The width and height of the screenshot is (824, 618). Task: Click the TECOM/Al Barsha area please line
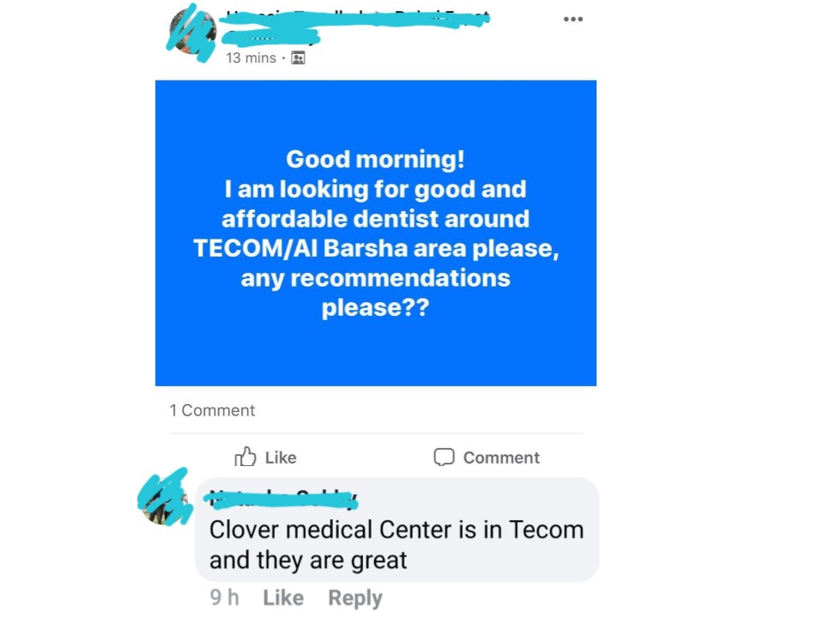pos(376,248)
